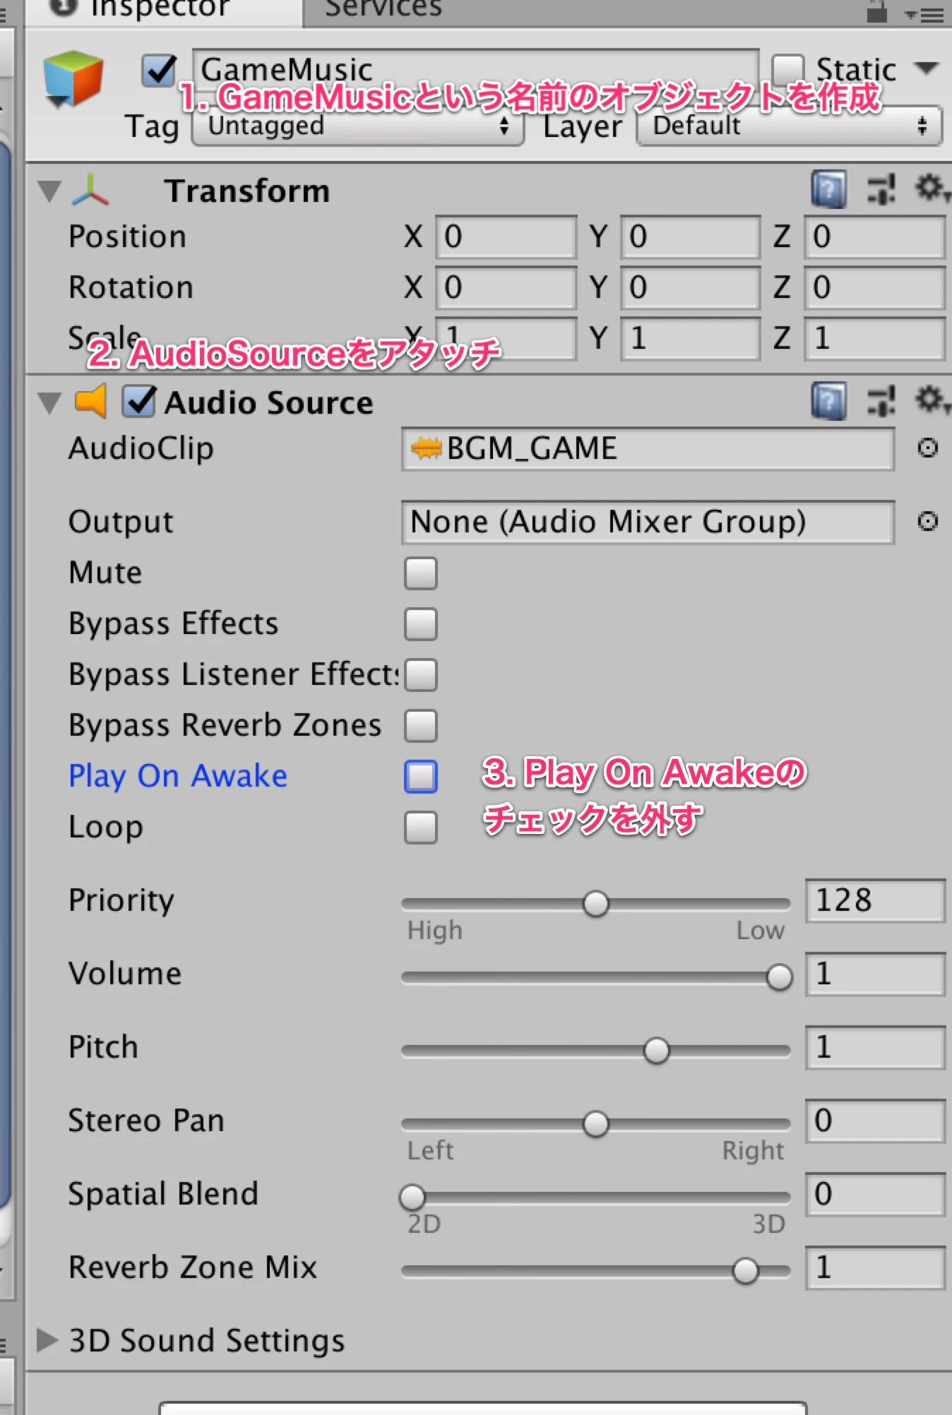This screenshot has width=952, height=1415.
Task: Expand the 3D Sound Settings section
Action: click(x=47, y=1339)
